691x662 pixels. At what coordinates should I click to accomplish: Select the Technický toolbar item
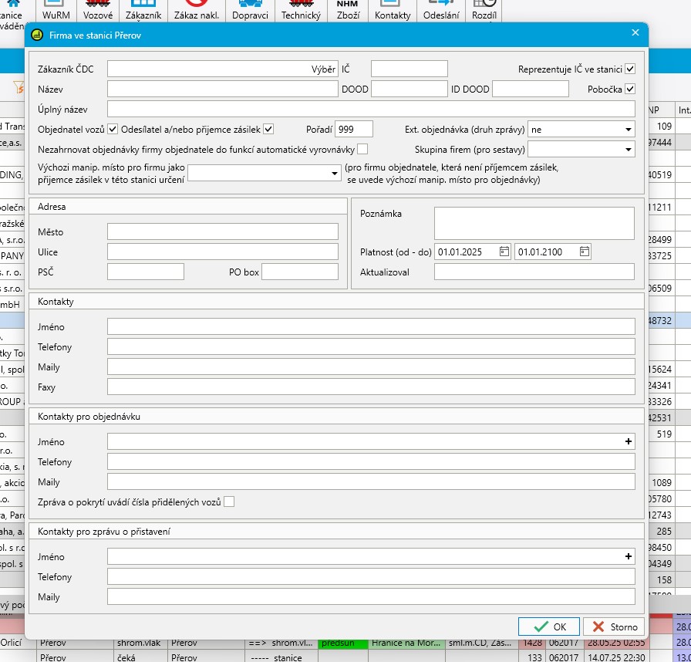pyautogui.click(x=301, y=11)
